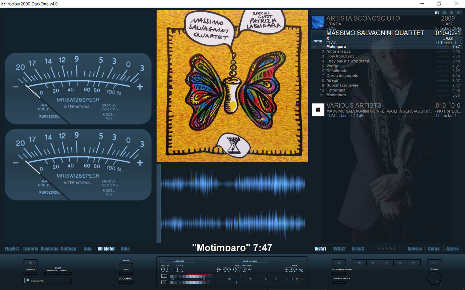Select track Desafinado
The height and width of the screenshot is (290, 465).
[x=387, y=71]
